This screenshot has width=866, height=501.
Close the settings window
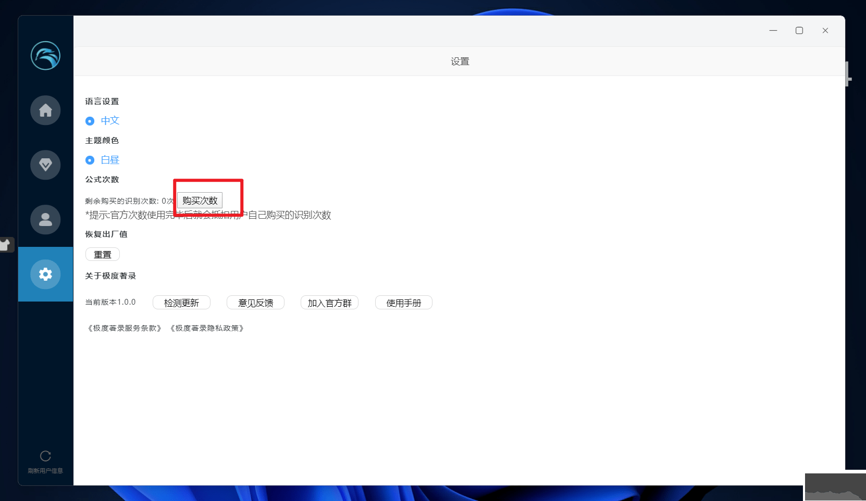(x=825, y=31)
